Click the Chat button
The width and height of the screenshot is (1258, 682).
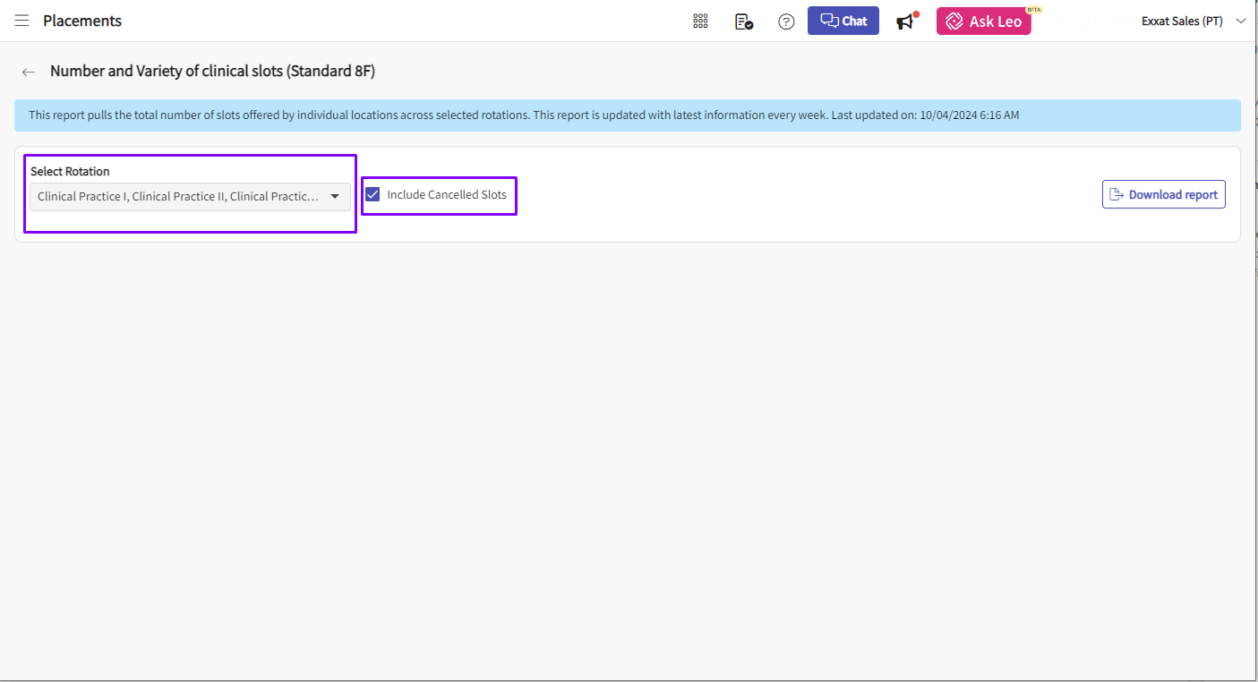click(843, 21)
